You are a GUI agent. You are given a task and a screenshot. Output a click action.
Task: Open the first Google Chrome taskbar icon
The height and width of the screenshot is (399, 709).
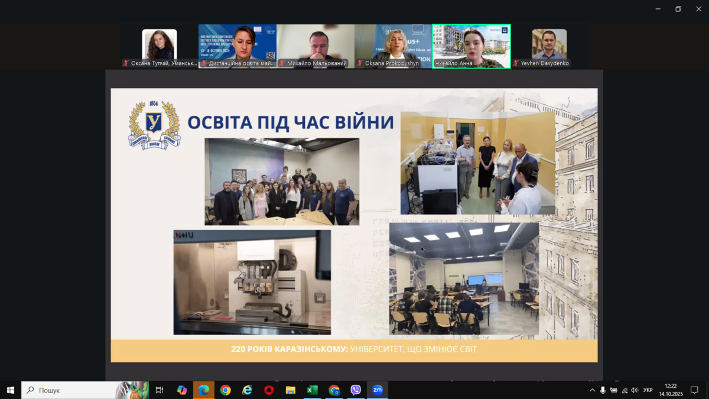click(225, 390)
